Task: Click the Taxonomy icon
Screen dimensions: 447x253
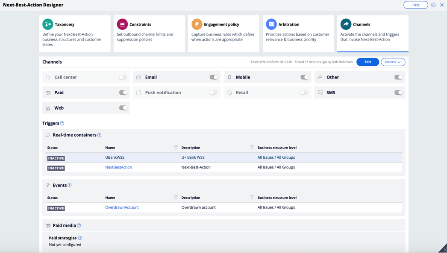Action: pos(47,24)
